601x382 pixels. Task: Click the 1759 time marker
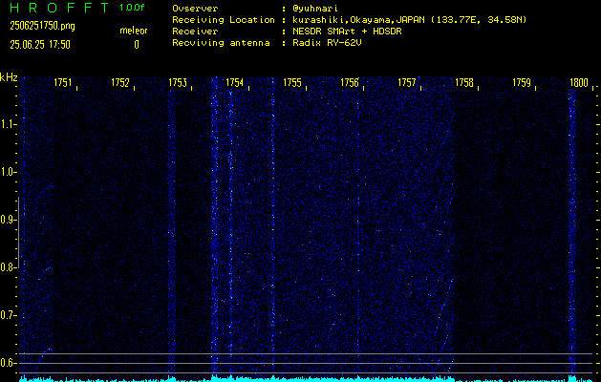point(522,82)
